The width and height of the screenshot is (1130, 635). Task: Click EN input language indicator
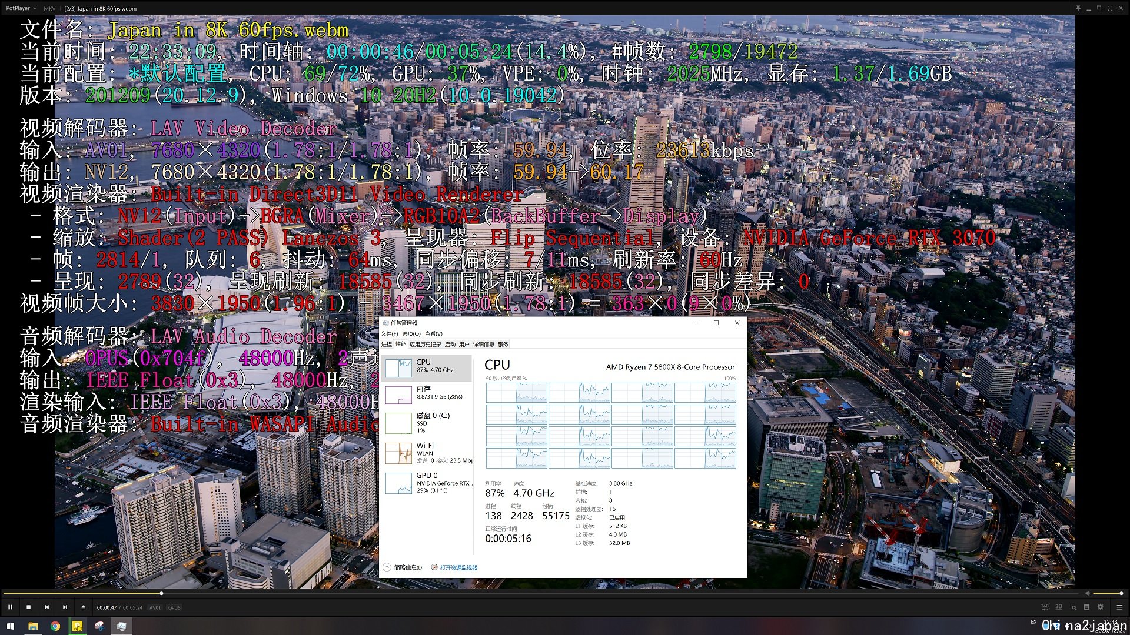(1033, 622)
